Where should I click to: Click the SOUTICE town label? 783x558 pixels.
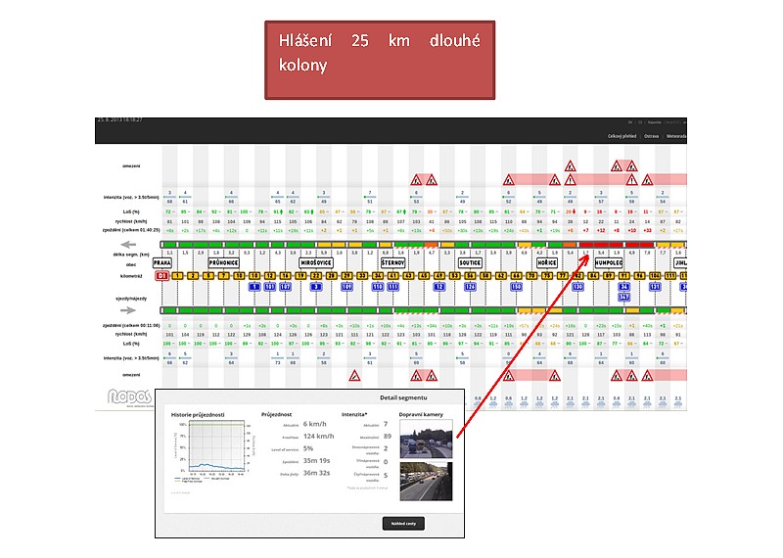[x=470, y=262]
